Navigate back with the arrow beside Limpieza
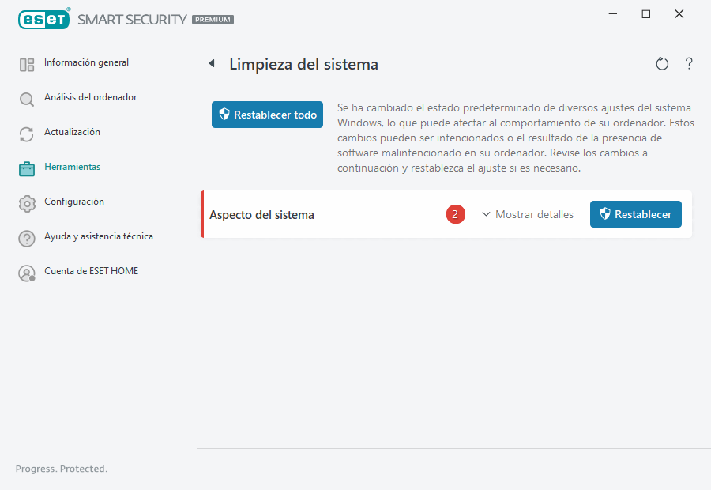 point(212,63)
